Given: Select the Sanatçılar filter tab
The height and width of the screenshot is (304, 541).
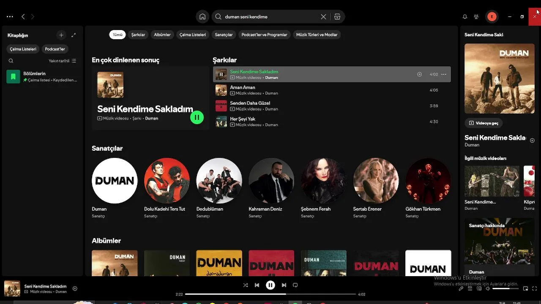Looking at the screenshot, I should coord(224,35).
